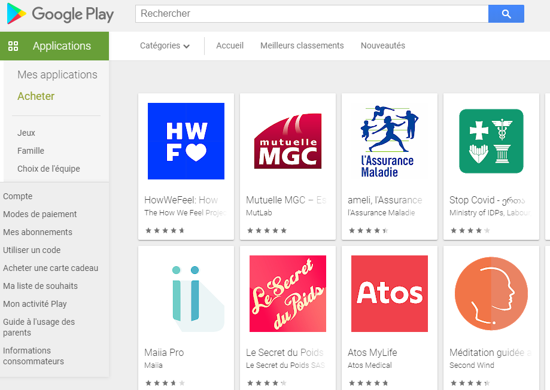This screenshot has height=390, width=550.
Task: Open Modes de paiement
Action: (40, 214)
